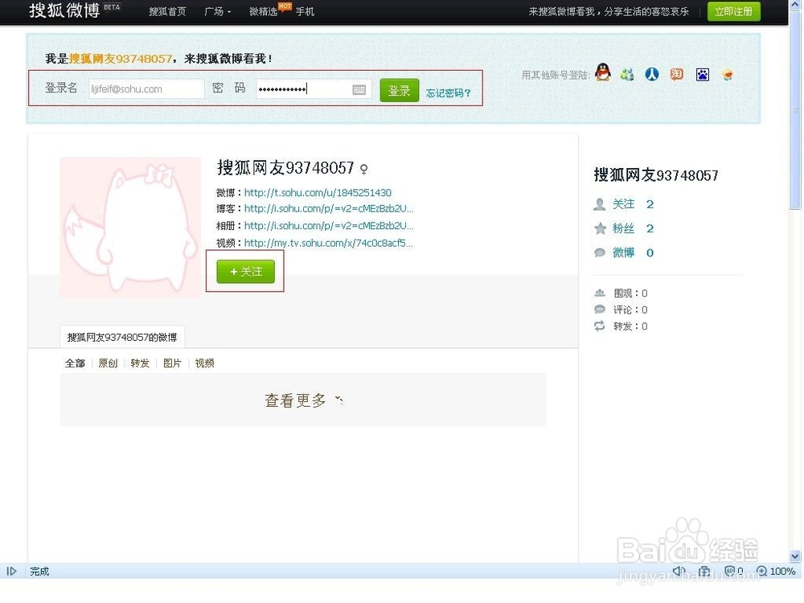Click the 关注 person icon in sidebar
The height and width of the screenshot is (603, 804).
600,204
